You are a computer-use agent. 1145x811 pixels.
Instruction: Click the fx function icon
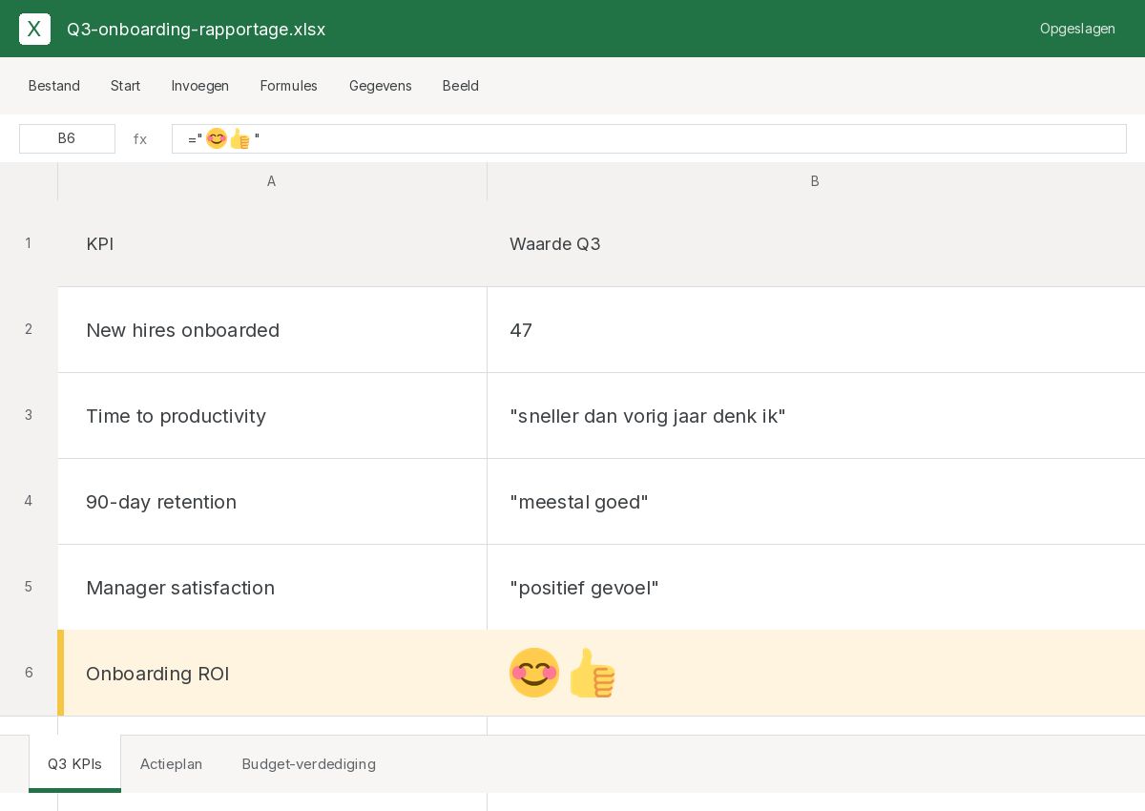140,139
